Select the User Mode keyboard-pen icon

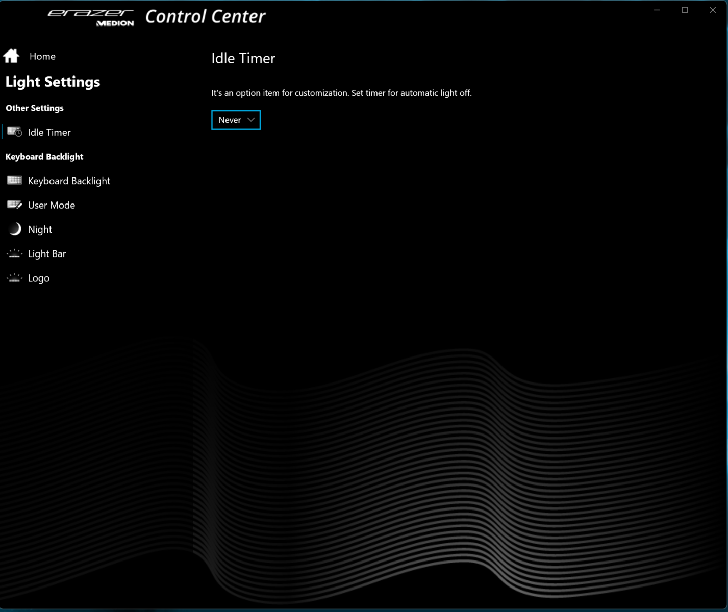pos(14,205)
